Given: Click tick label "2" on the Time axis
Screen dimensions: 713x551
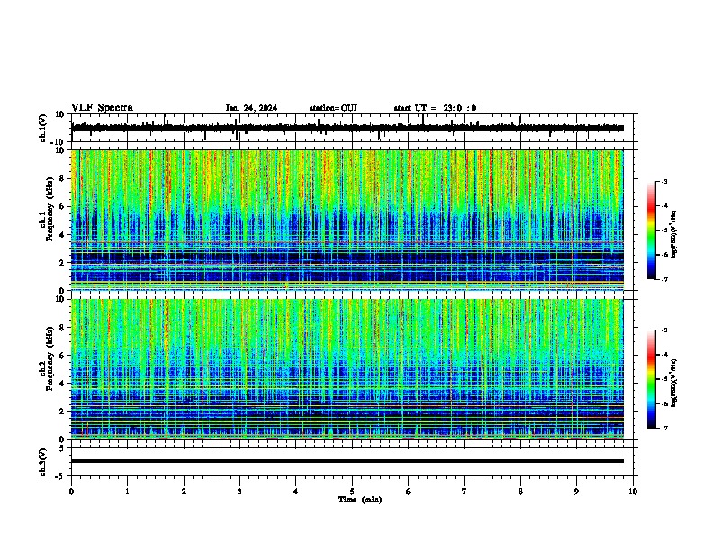Looking at the screenshot, I should click(184, 492).
